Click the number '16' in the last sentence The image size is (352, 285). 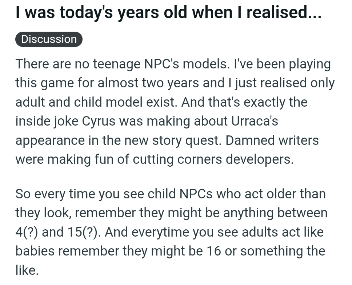(x=214, y=251)
